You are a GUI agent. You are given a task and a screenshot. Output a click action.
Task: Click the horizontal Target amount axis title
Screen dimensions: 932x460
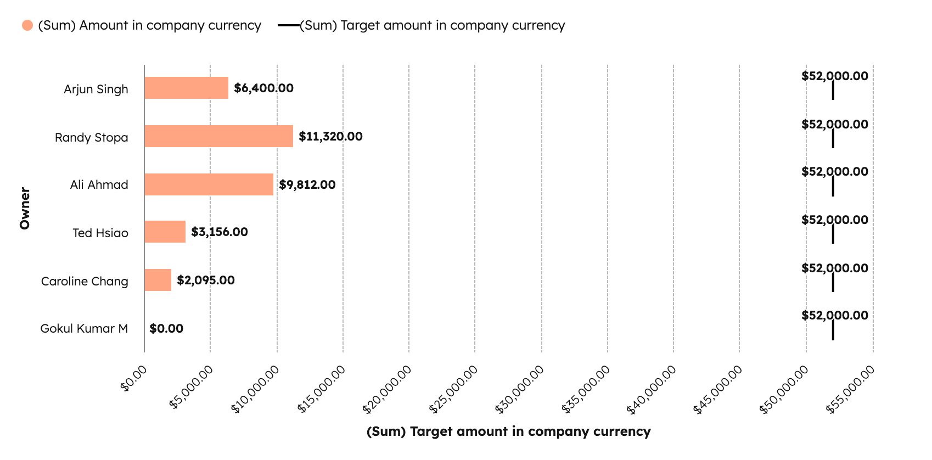point(508,431)
